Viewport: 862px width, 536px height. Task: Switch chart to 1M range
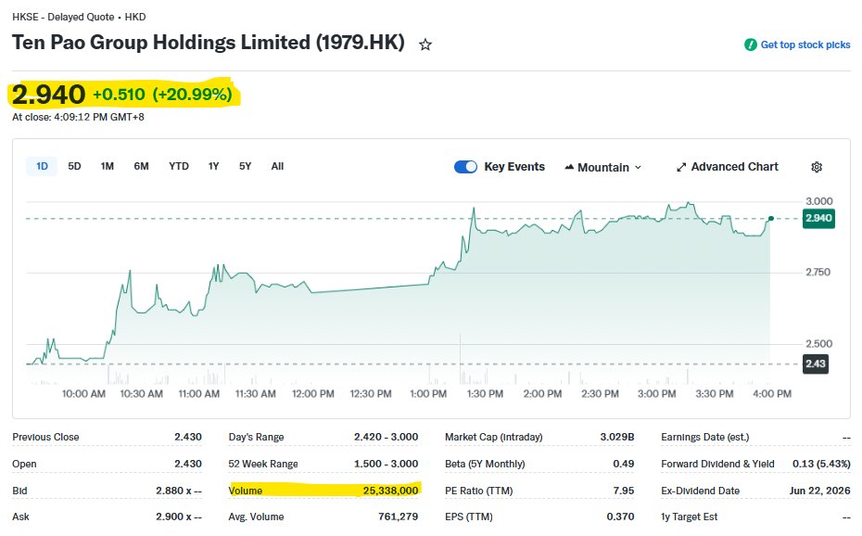108,166
